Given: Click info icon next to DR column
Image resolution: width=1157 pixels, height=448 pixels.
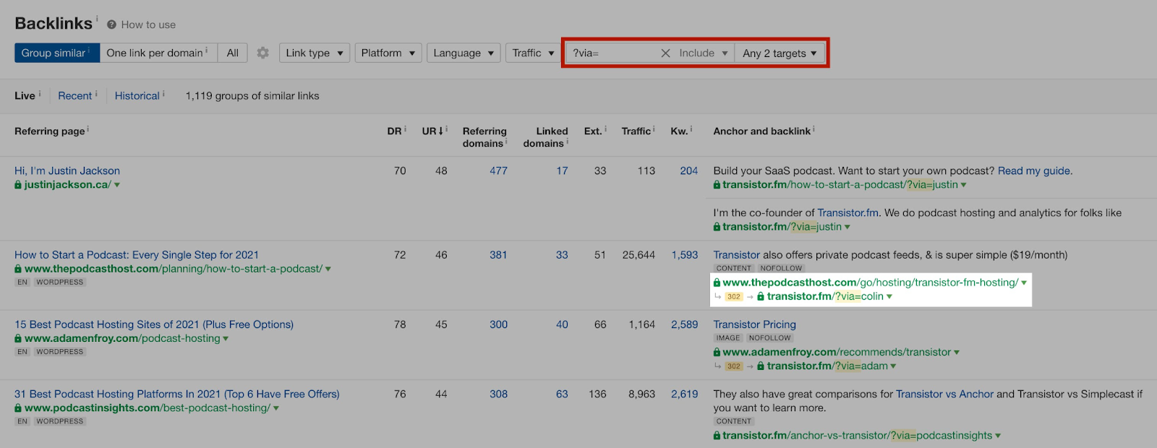Looking at the screenshot, I should pos(405,129).
